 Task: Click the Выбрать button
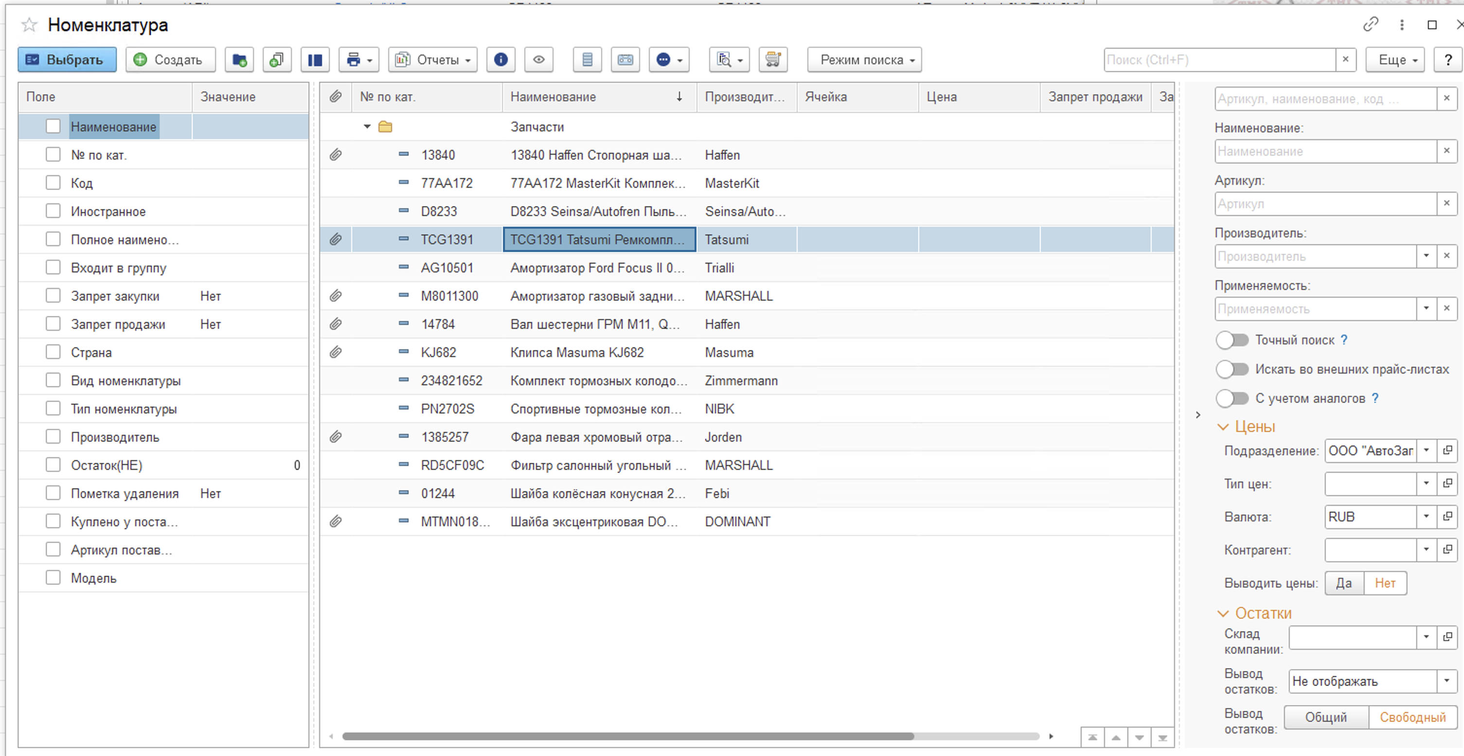point(67,60)
